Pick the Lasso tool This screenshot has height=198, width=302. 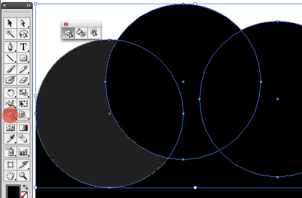click(x=23, y=34)
